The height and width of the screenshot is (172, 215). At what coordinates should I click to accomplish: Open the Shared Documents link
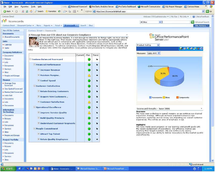tap(12, 37)
